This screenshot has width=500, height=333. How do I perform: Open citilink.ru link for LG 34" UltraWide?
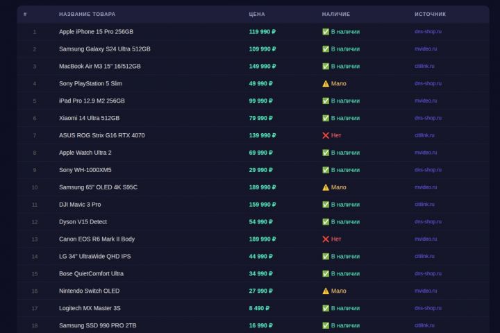click(424, 256)
